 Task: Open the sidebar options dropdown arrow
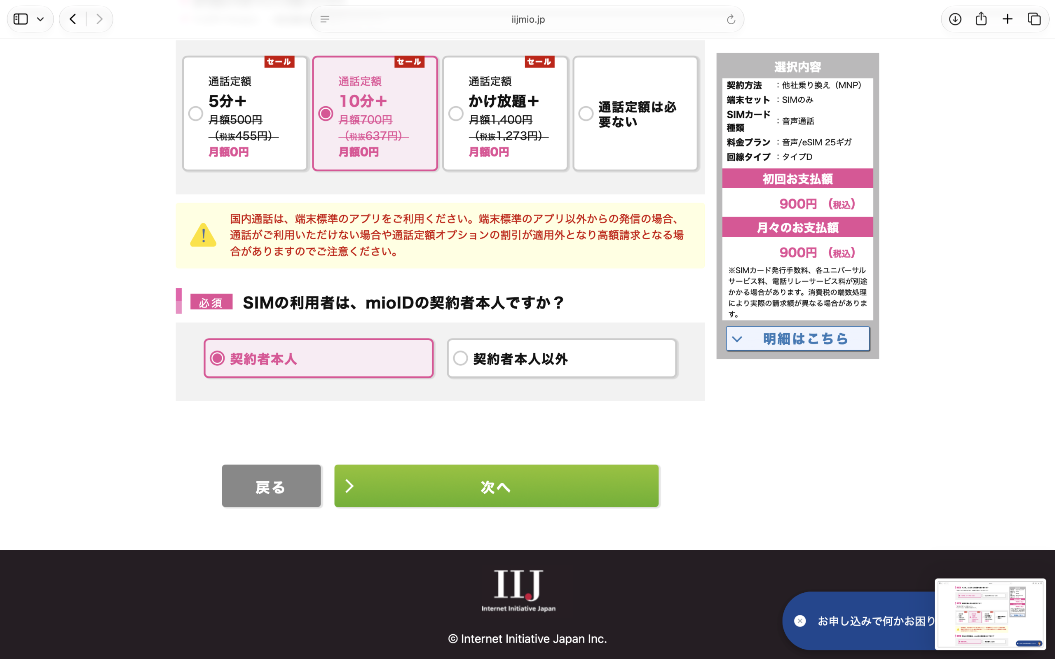click(x=40, y=19)
